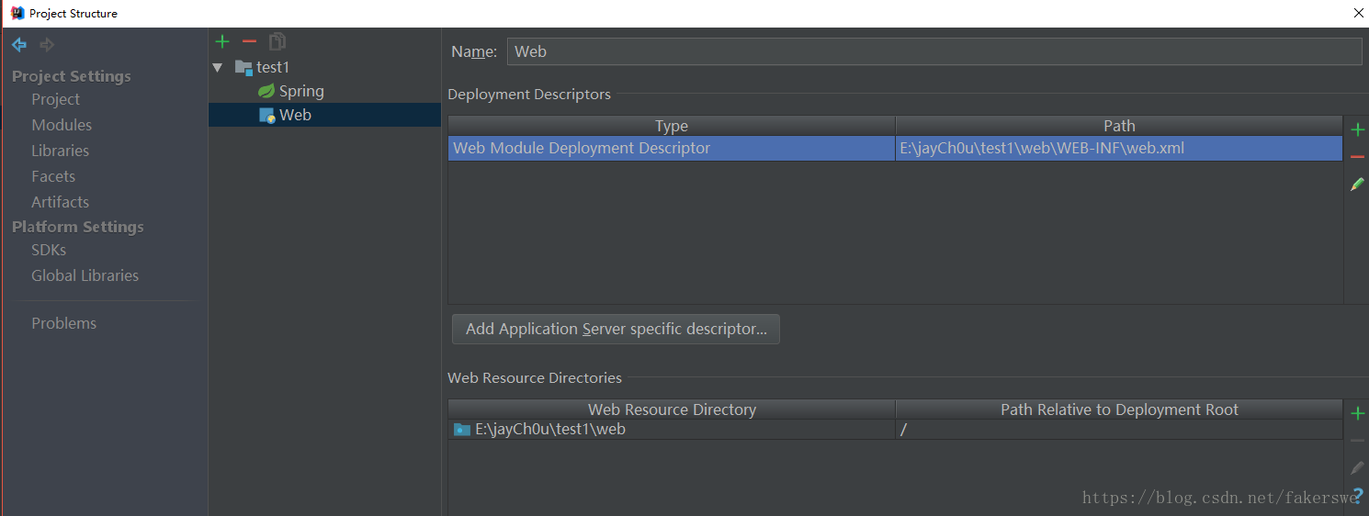
Task: Click the Name input field
Action: tap(933, 51)
